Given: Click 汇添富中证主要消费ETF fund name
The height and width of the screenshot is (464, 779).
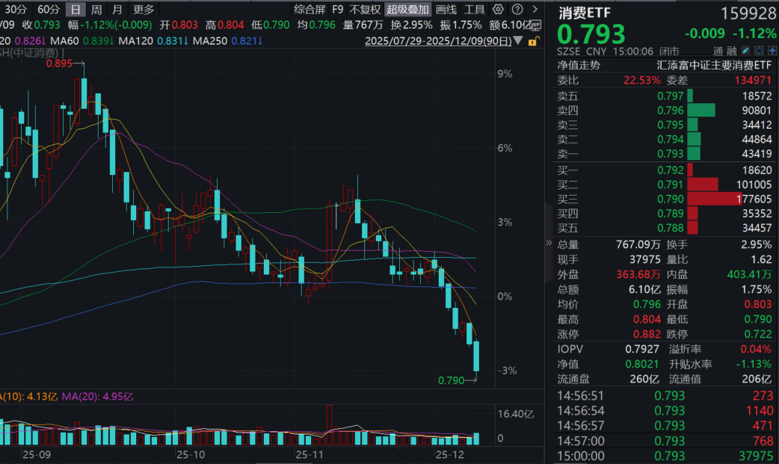Looking at the screenshot, I should (x=714, y=65).
